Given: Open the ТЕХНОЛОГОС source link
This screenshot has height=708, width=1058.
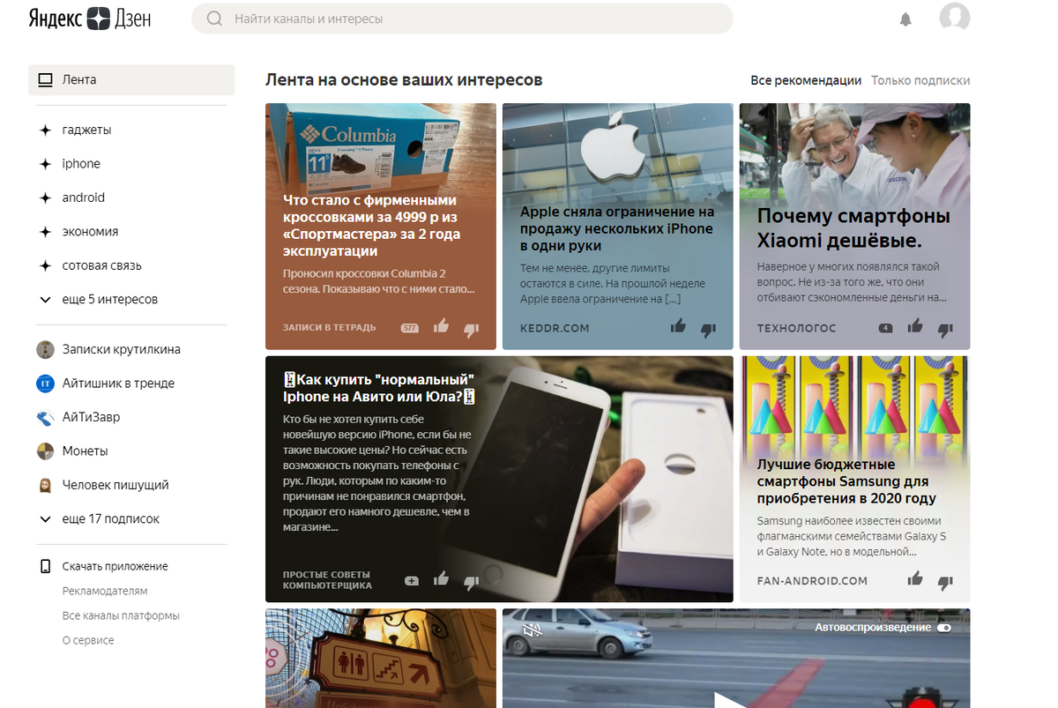Looking at the screenshot, I should 797,328.
